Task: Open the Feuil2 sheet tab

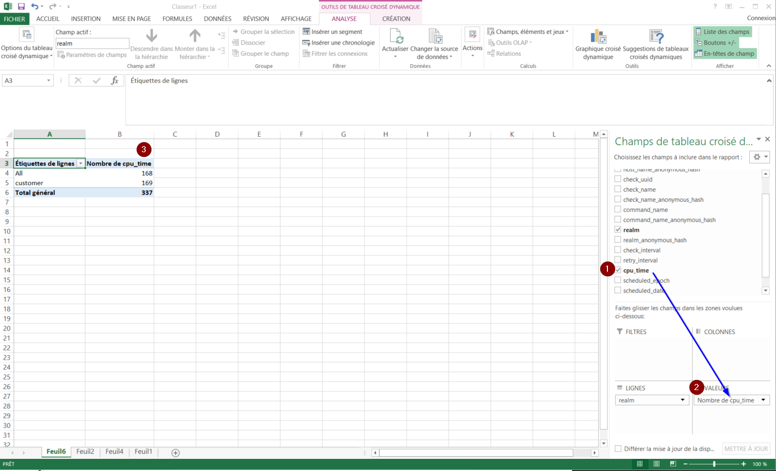Action: click(85, 452)
